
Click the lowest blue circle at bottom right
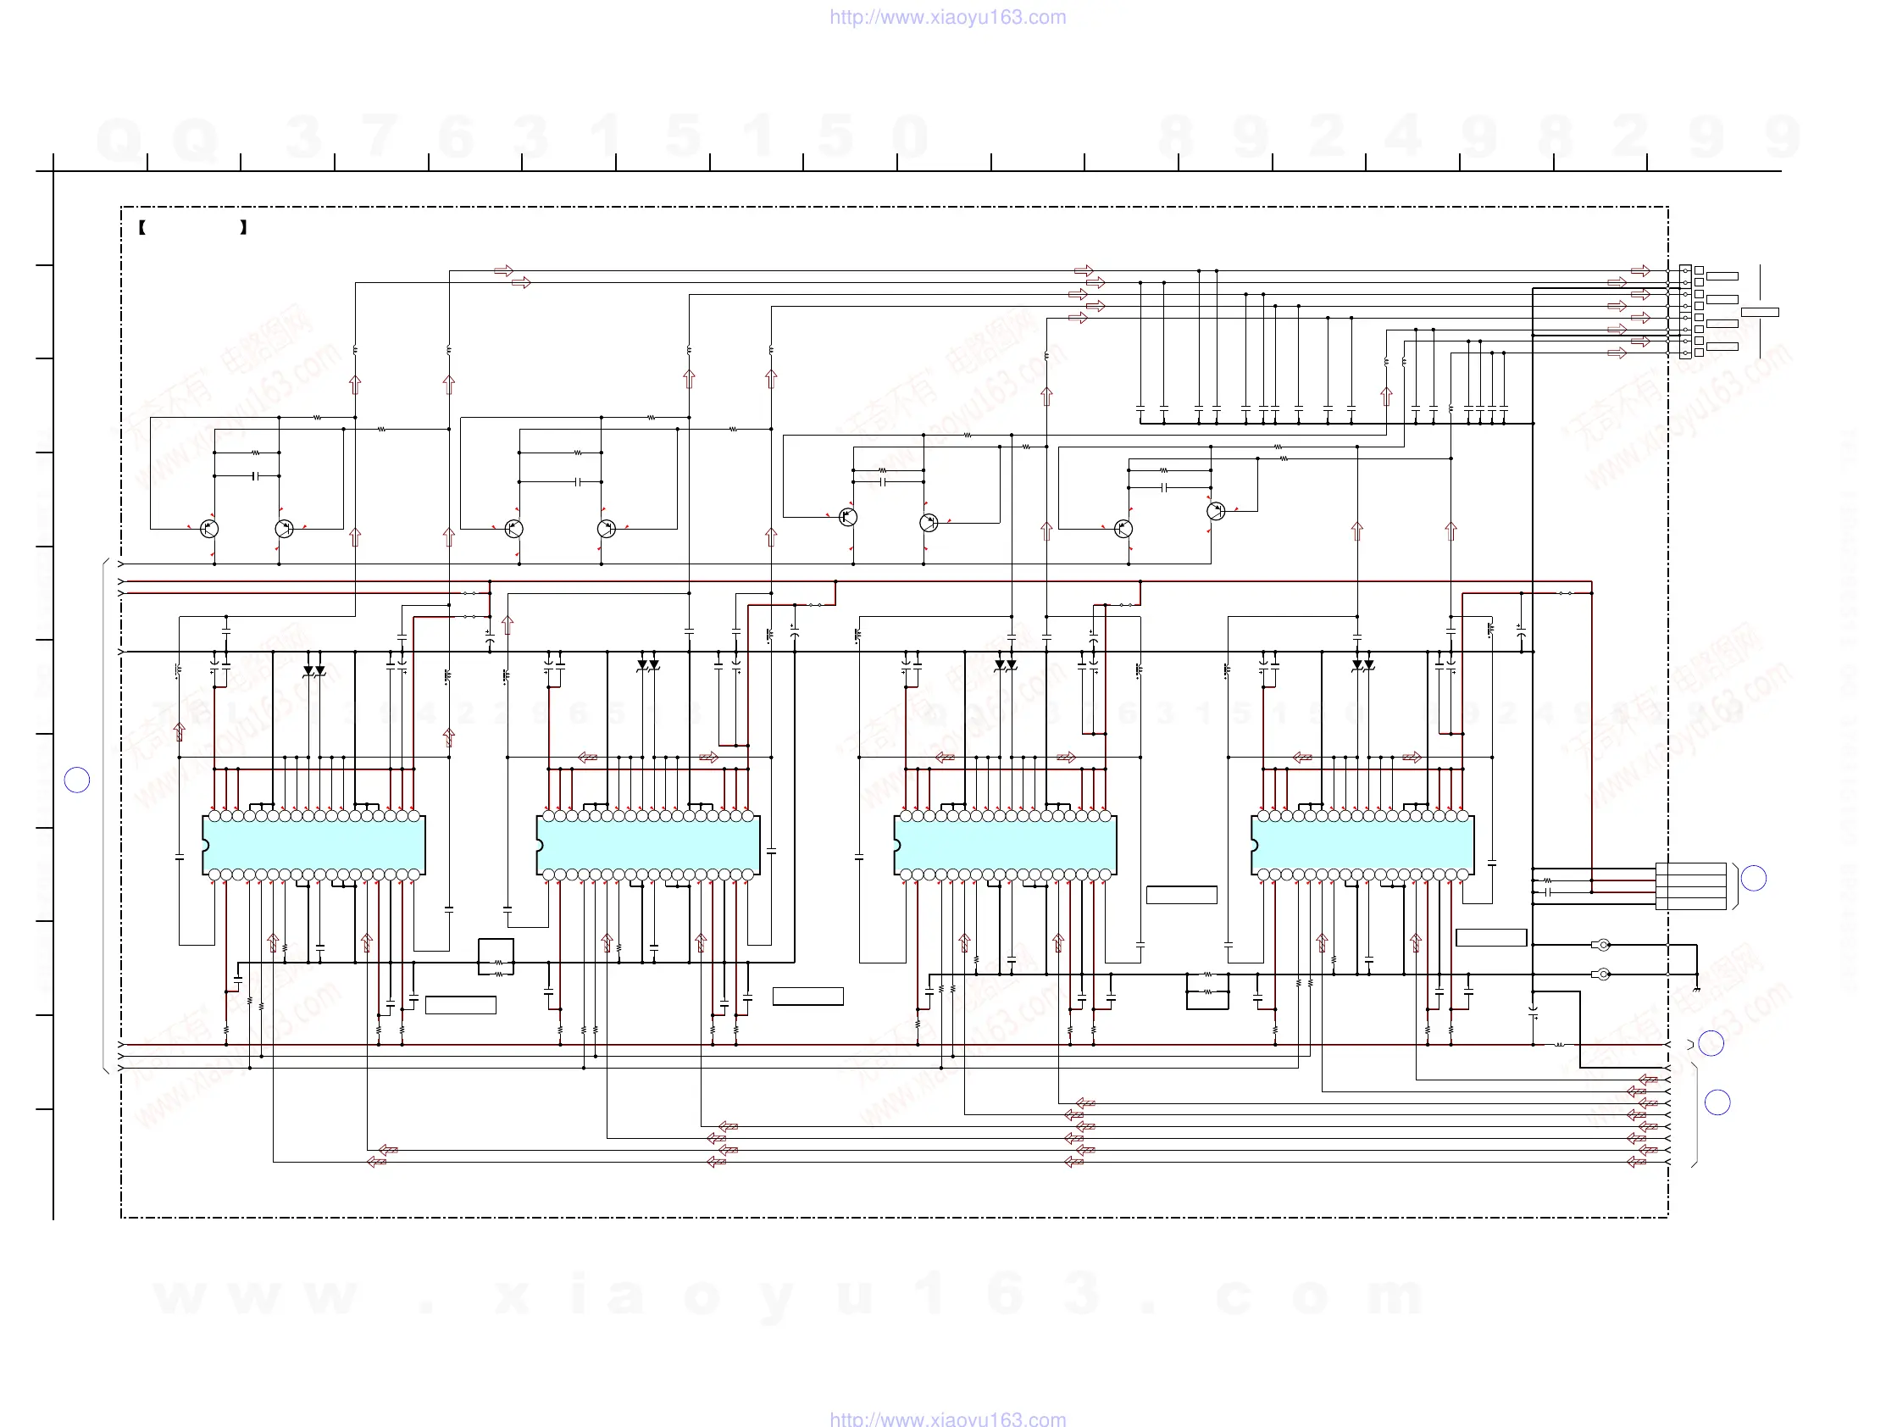coord(1717,1102)
